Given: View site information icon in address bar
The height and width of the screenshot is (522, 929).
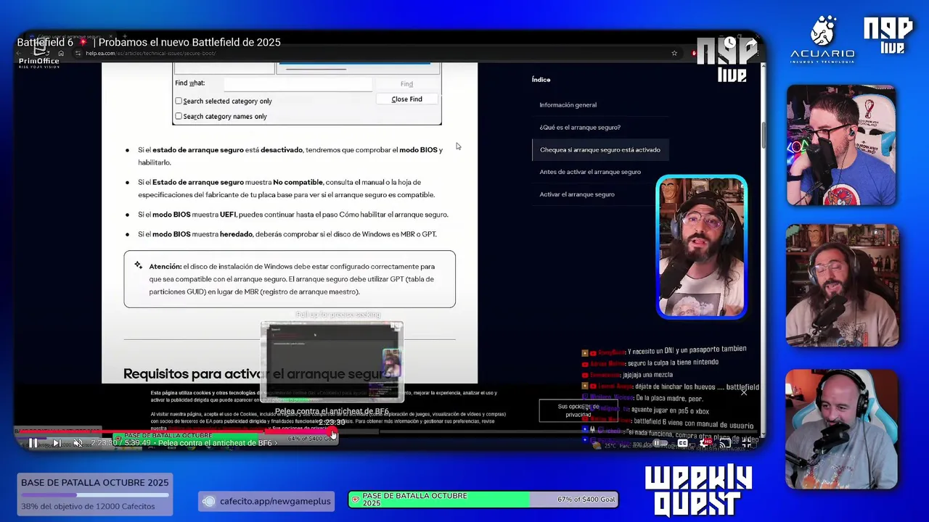Looking at the screenshot, I should click(78, 53).
